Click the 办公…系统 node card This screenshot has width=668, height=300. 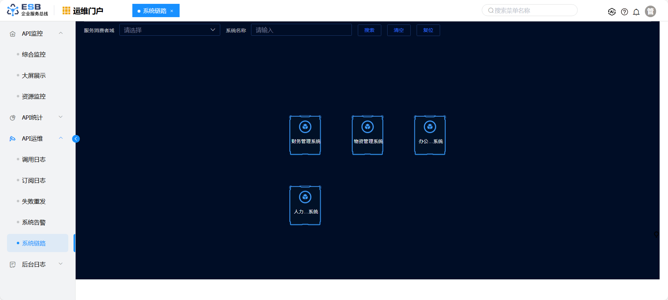tap(430, 135)
